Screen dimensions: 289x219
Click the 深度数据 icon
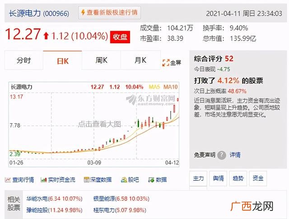point(86,180)
